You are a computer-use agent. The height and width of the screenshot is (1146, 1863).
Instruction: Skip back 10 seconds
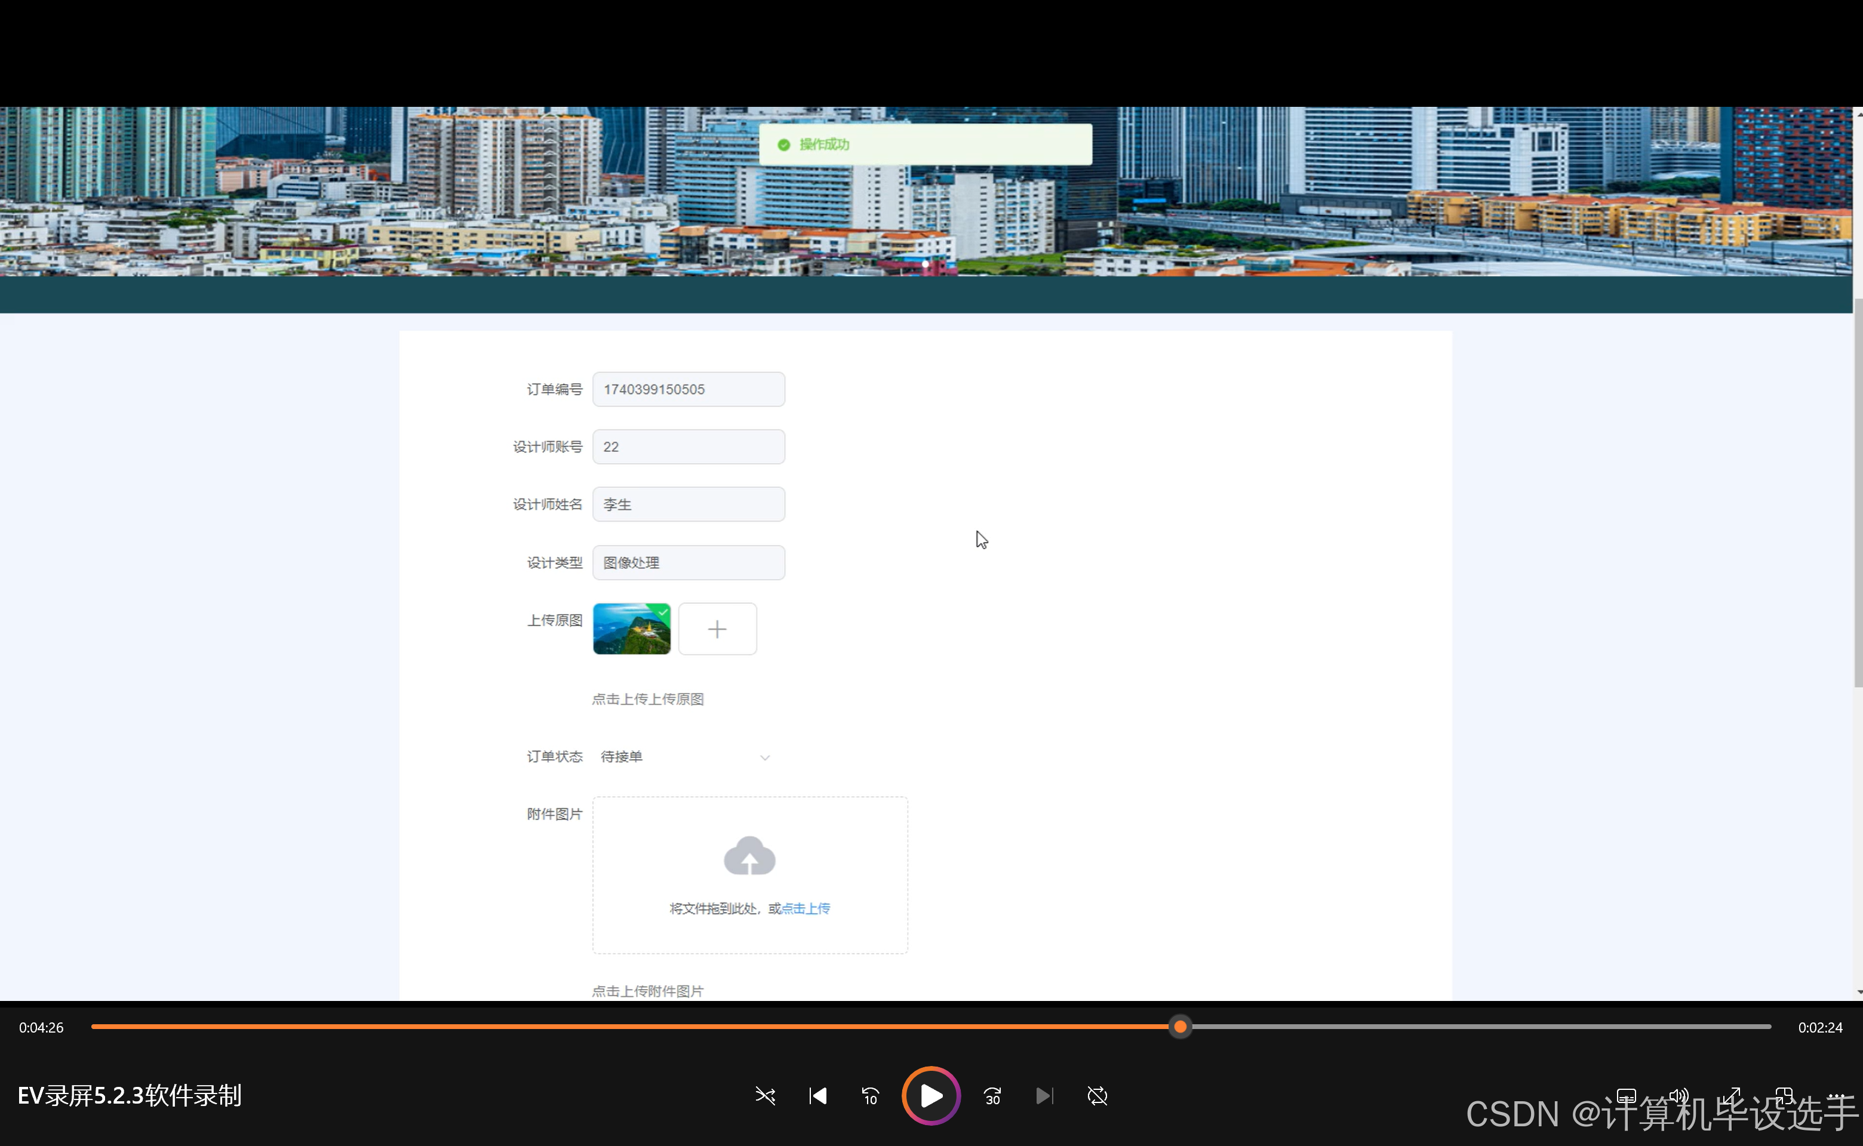870,1096
